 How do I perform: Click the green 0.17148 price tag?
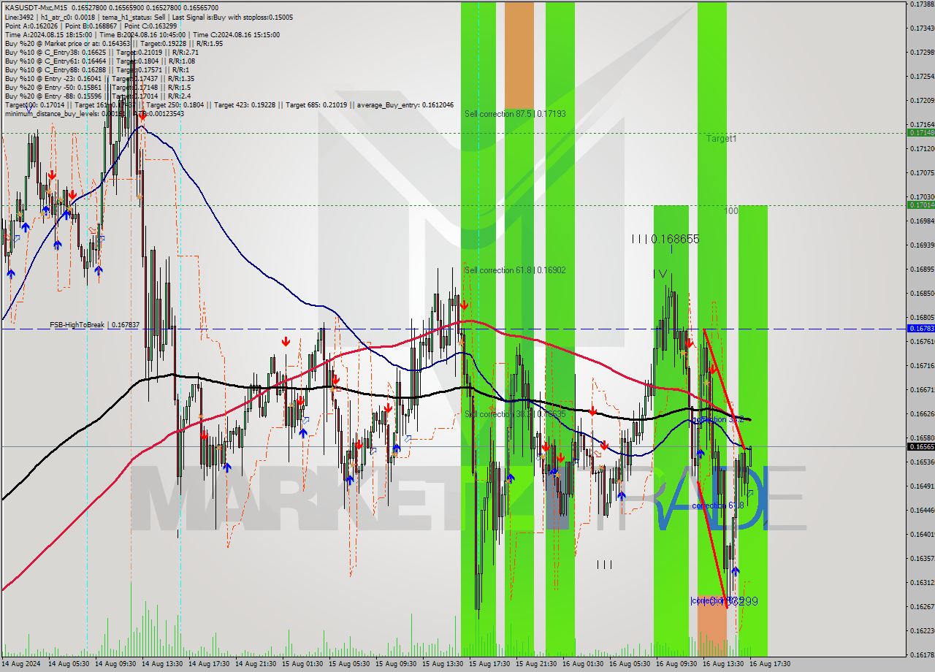point(920,133)
